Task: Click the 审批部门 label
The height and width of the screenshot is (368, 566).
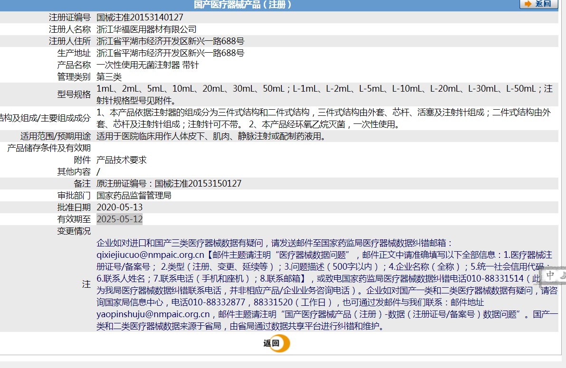Action: coord(74,196)
